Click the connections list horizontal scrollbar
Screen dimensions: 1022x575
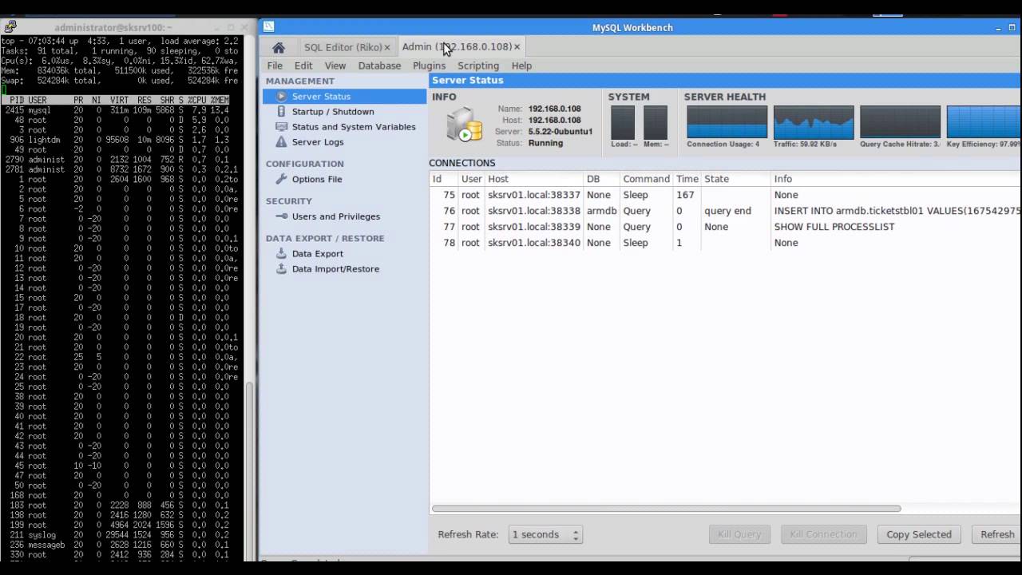(666, 509)
